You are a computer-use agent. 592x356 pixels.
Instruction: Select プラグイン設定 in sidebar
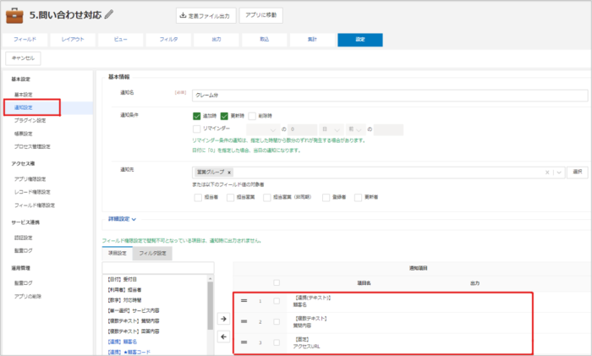tap(30, 120)
